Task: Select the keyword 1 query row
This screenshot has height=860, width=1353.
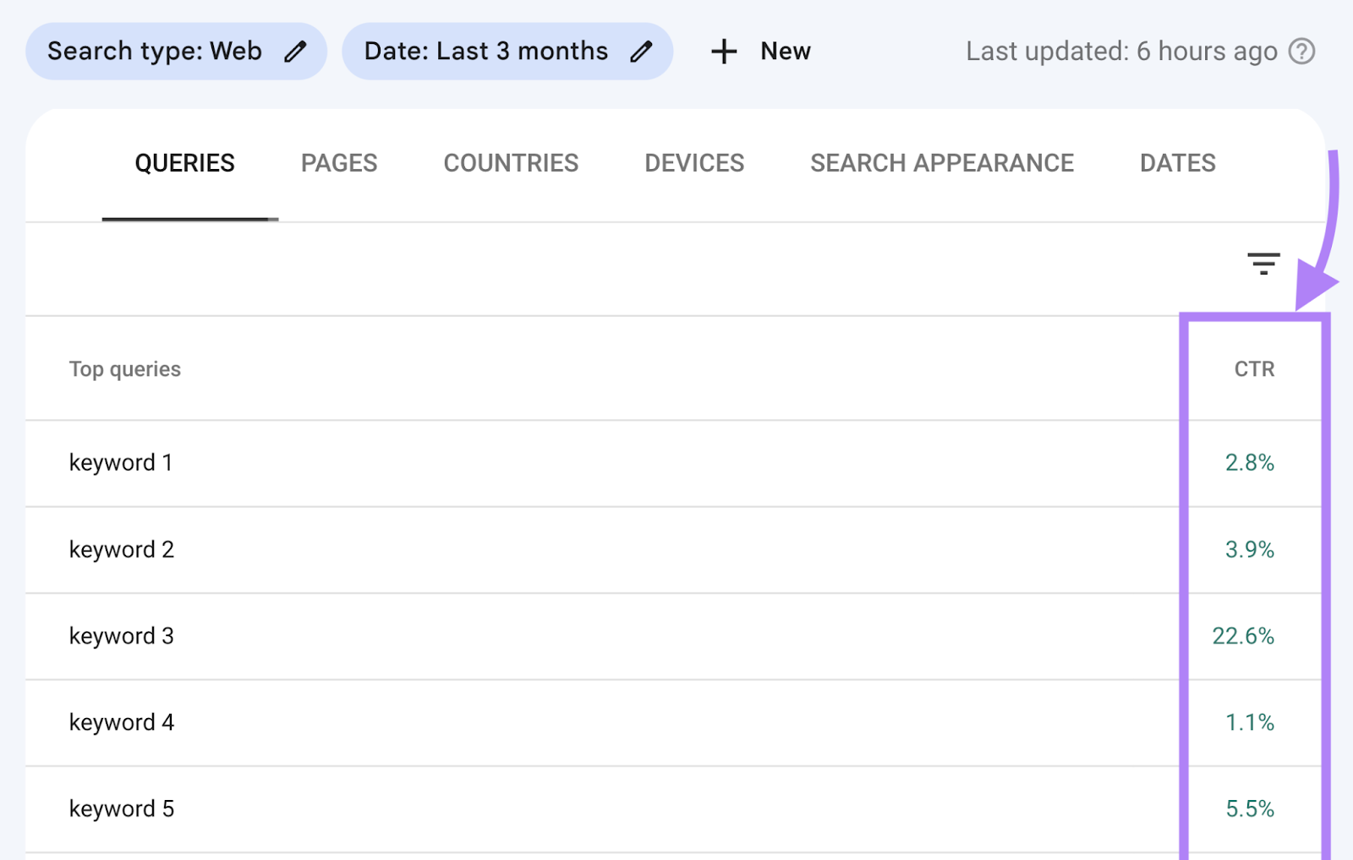Action: click(x=120, y=462)
